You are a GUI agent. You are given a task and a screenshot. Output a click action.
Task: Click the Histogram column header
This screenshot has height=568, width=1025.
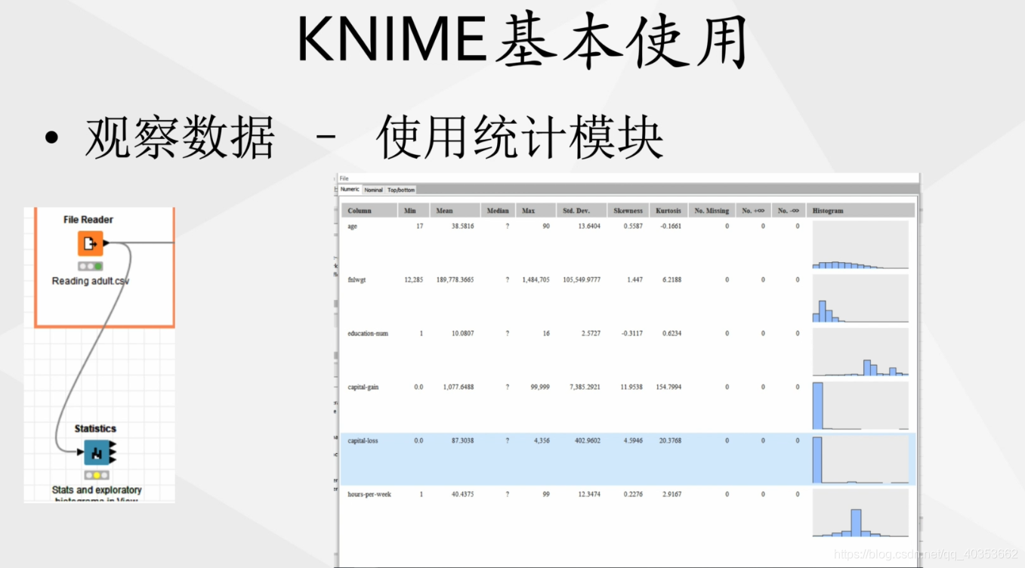tap(860, 210)
